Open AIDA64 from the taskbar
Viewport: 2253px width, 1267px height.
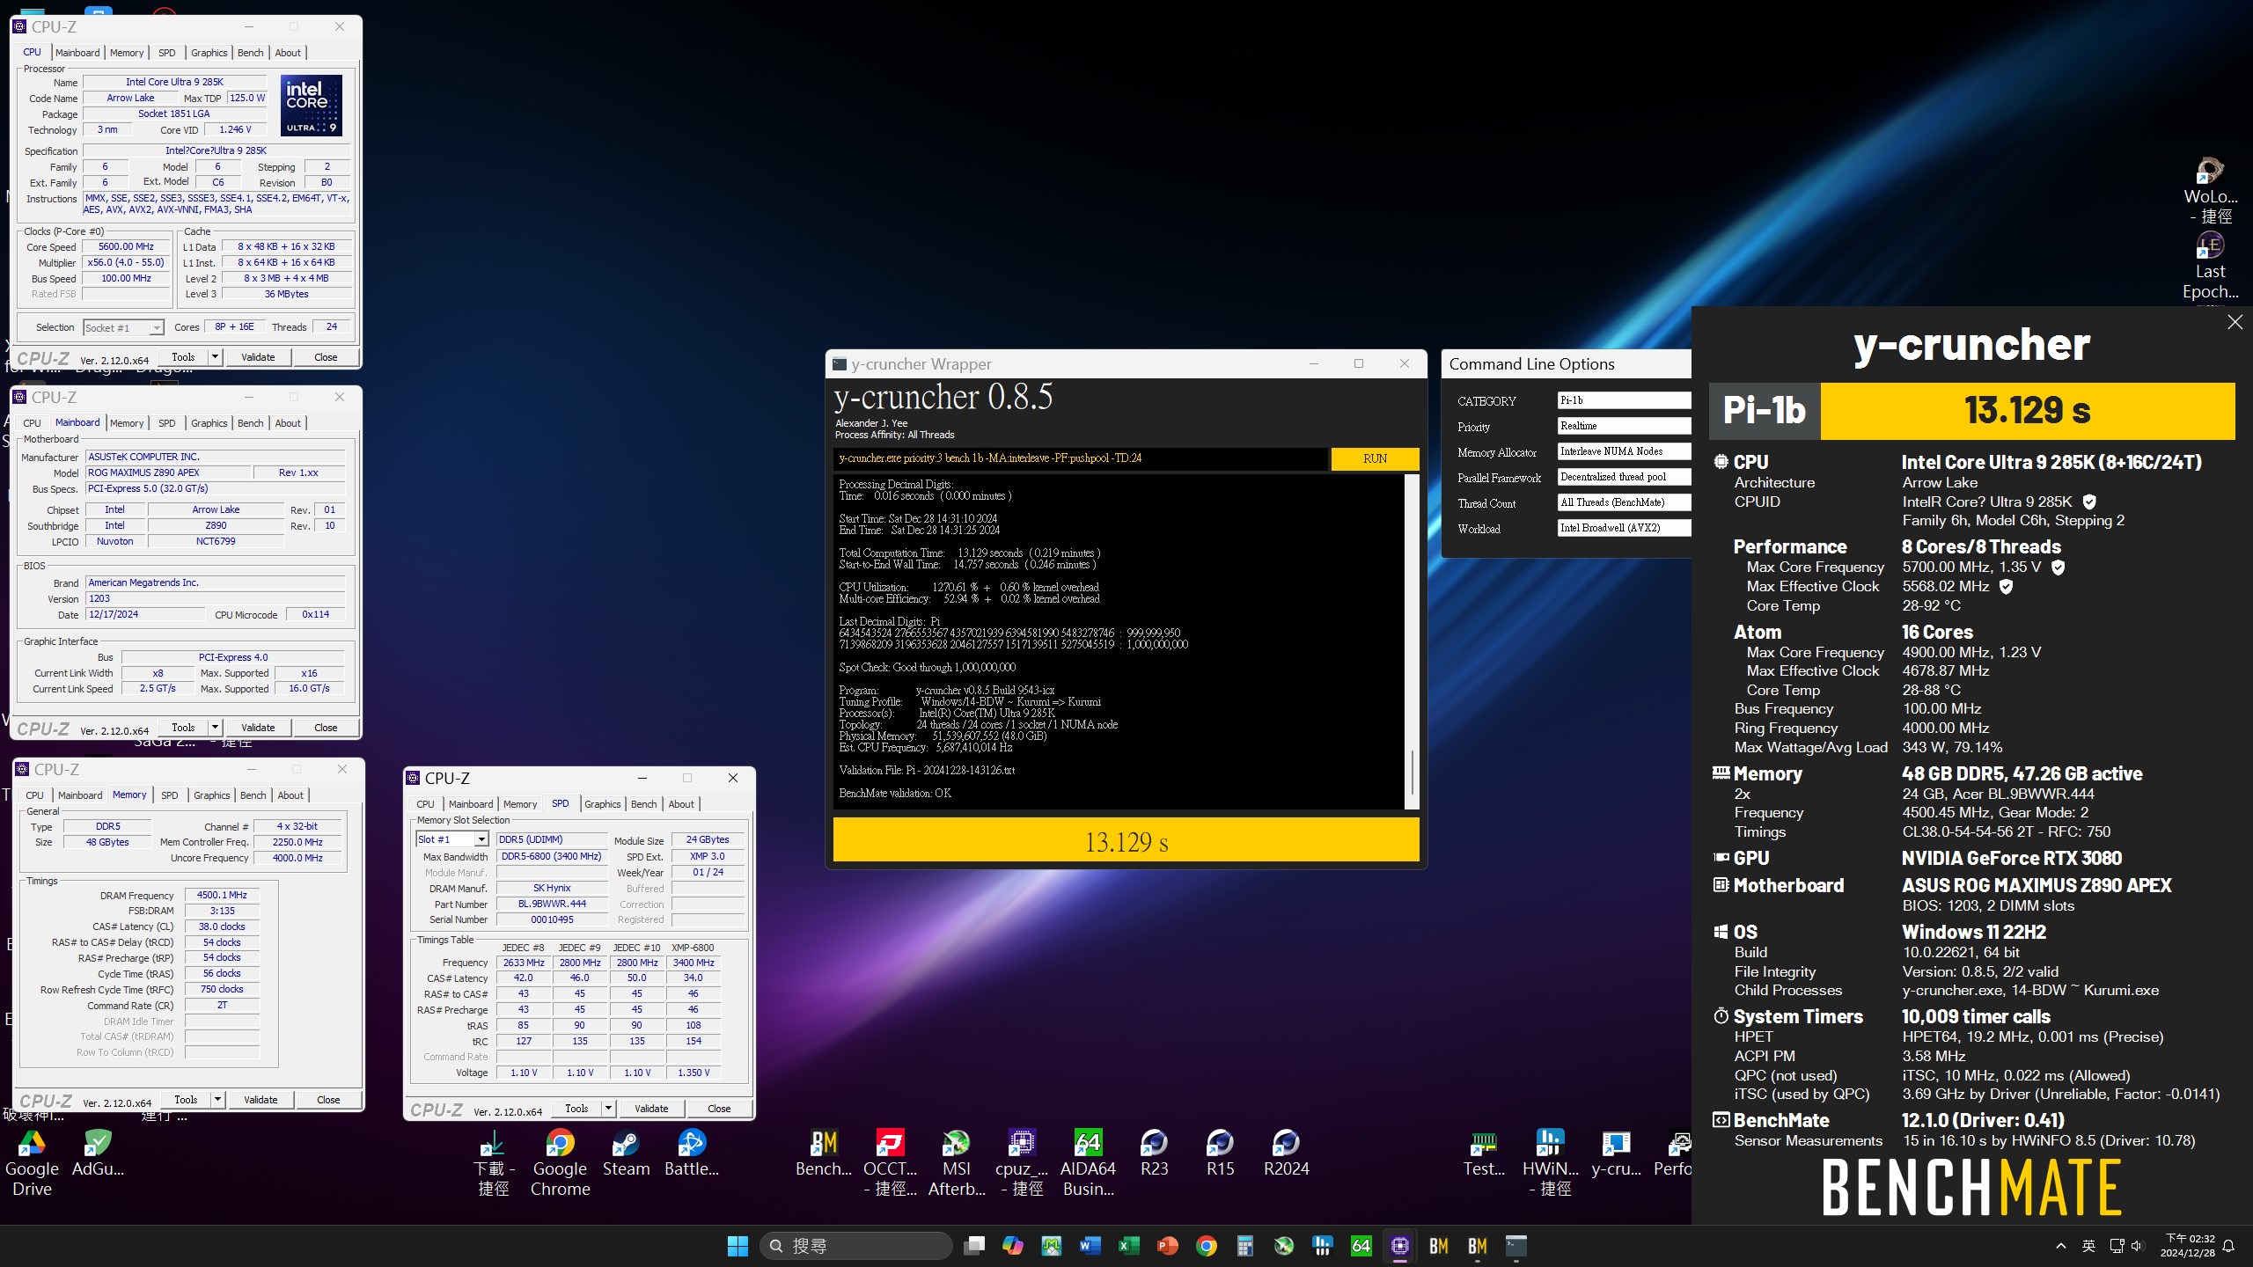(1361, 1246)
